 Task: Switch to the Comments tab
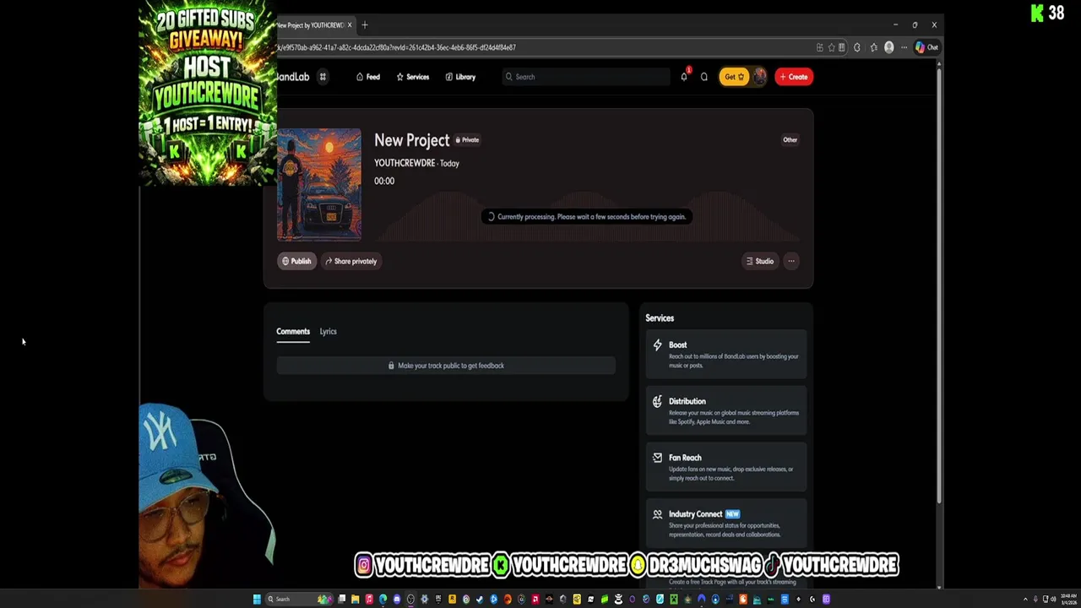pos(293,332)
